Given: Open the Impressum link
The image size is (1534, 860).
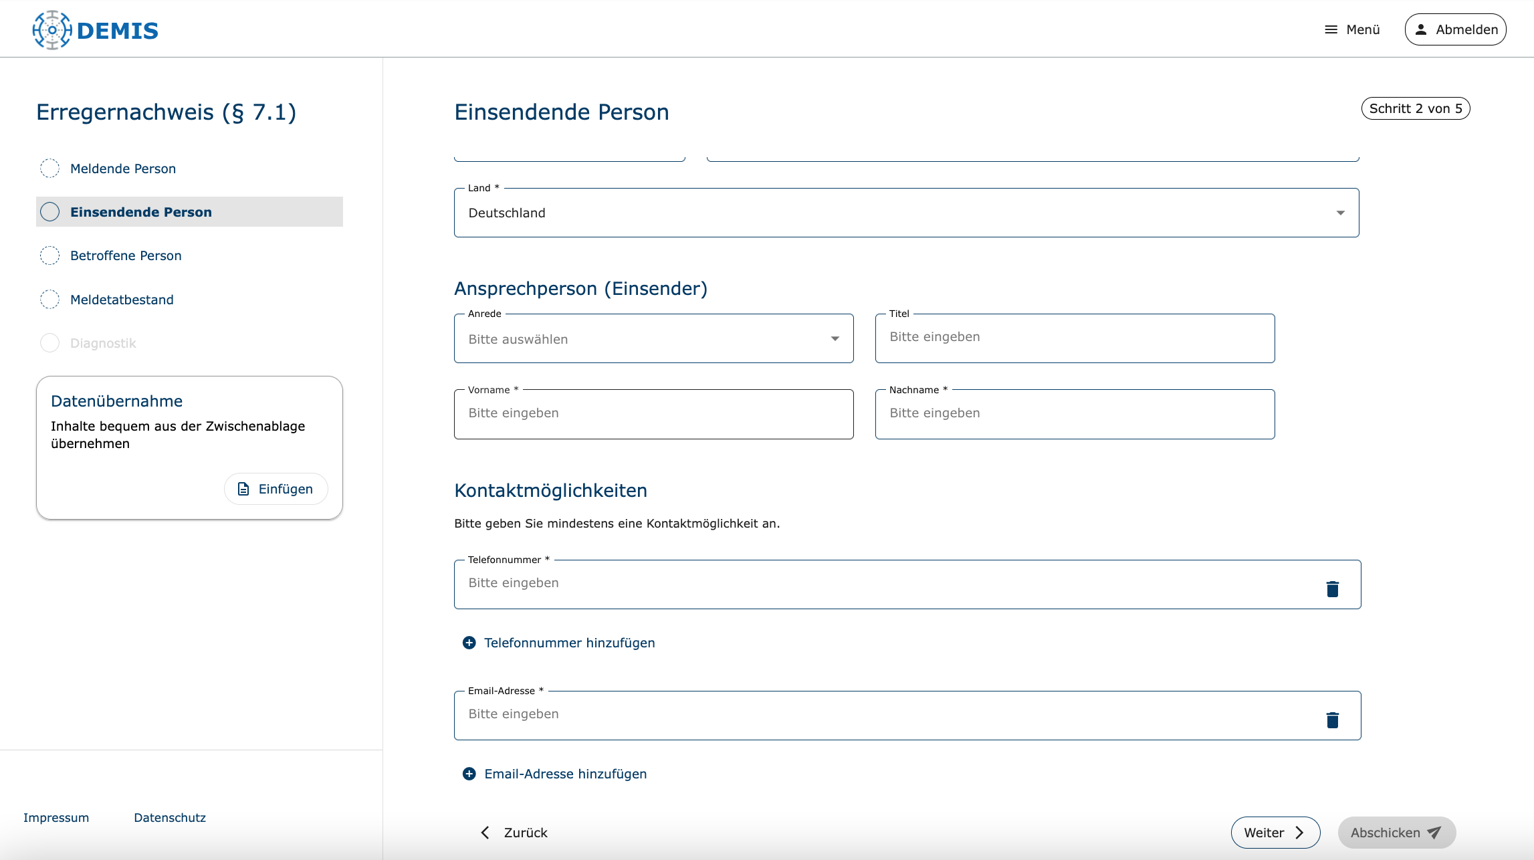Looking at the screenshot, I should [x=56, y=817].
